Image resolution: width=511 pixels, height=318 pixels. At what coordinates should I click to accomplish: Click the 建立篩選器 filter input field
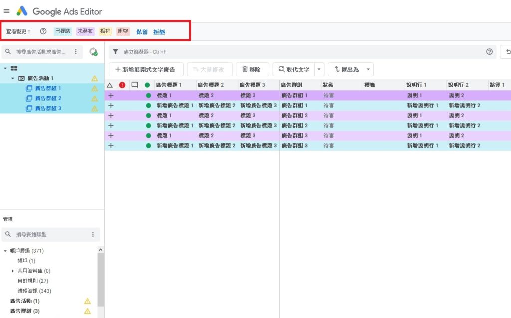point(299,52)
